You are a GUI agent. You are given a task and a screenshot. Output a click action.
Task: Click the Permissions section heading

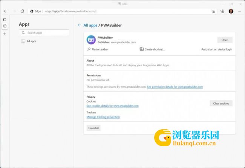pyautogui.click(x=93, y=75)
